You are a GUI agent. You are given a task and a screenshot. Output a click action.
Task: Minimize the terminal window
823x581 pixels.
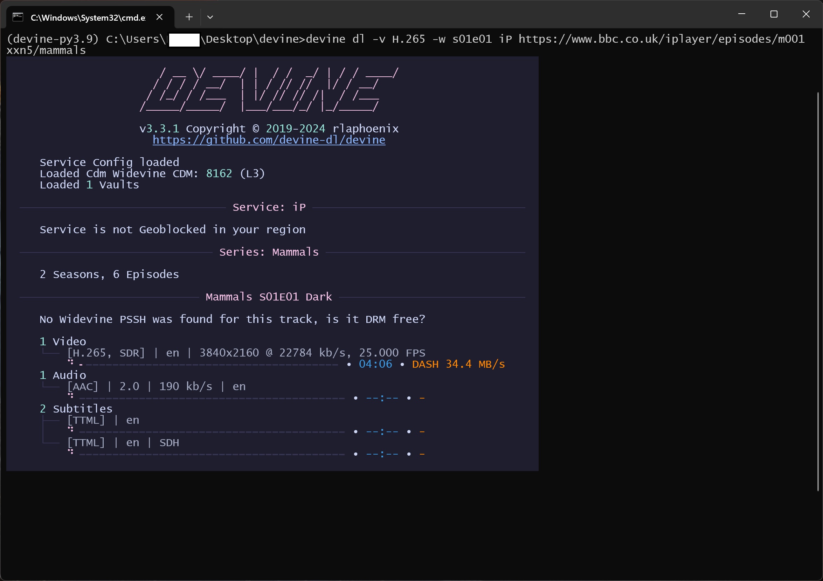742,14
